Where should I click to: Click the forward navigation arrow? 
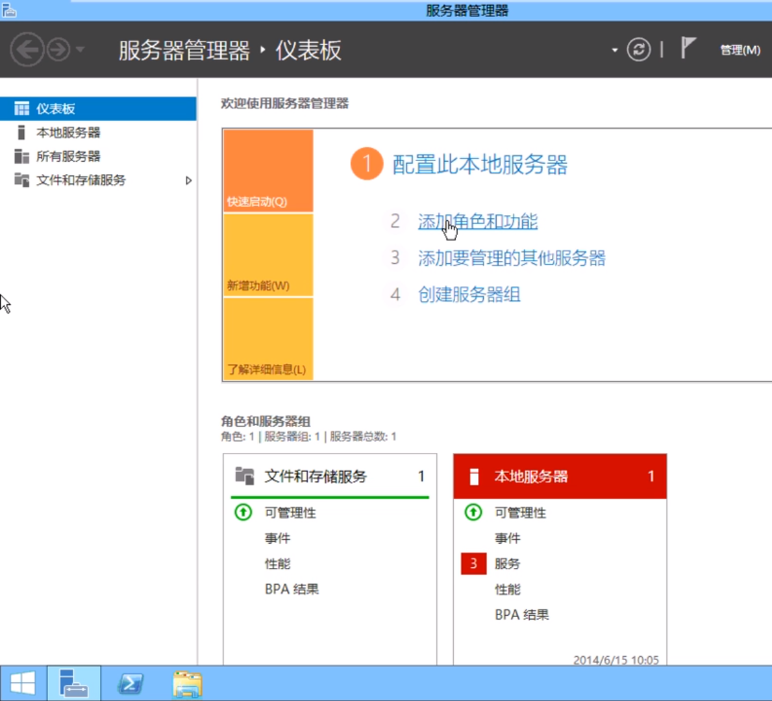point(58,49)
